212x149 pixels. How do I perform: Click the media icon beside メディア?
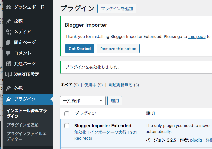coord(8,32)
